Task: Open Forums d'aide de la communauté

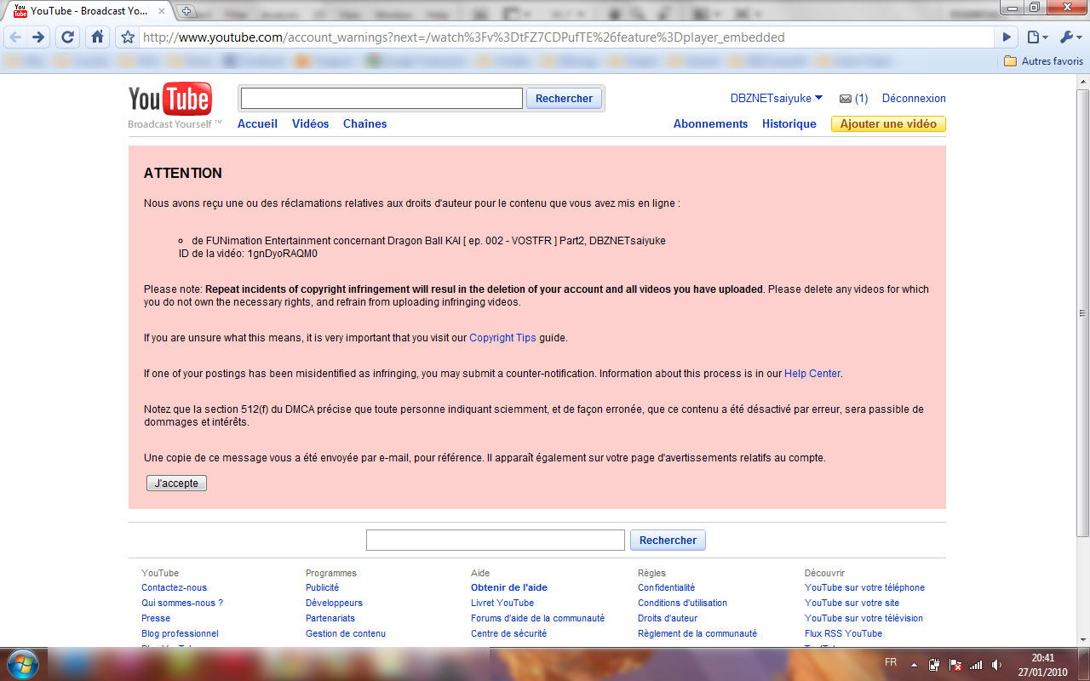Action: click(537, 618)
